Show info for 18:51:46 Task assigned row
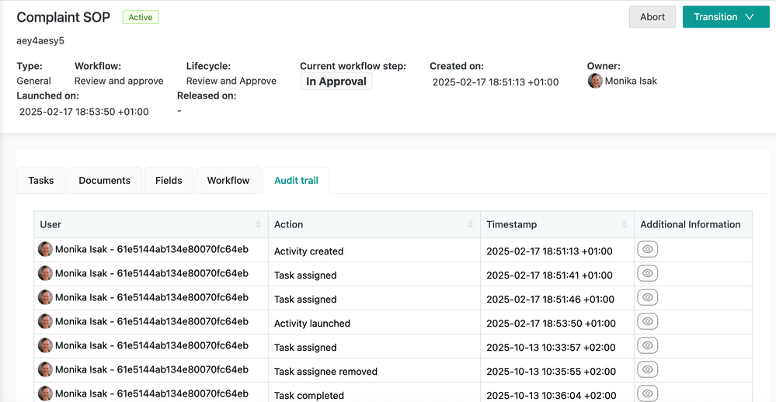This screenshot has height=402, width=776. click(x=648, y=298)
